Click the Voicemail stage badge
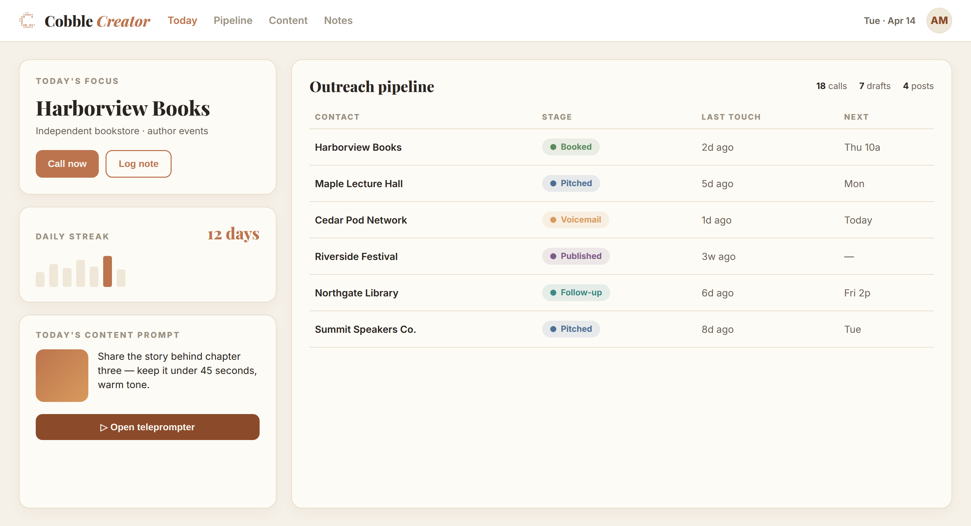 pos(575,220)
